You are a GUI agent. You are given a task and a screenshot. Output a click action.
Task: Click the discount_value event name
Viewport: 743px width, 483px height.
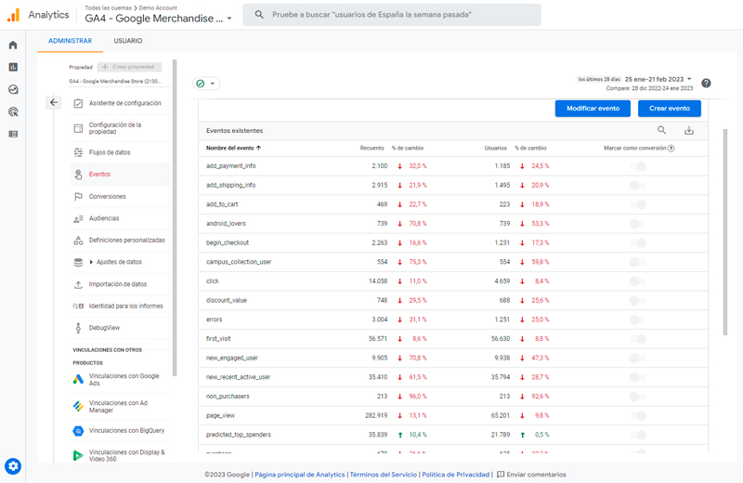[227, 301]
